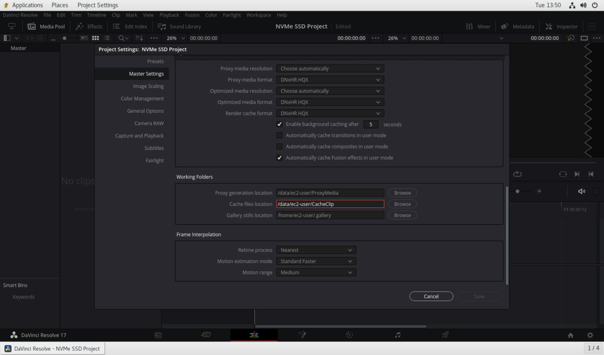Go to the Media page

(x=158, y=335)
